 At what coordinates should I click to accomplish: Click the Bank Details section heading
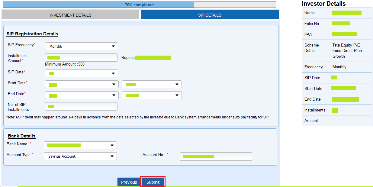pos(21,136)
